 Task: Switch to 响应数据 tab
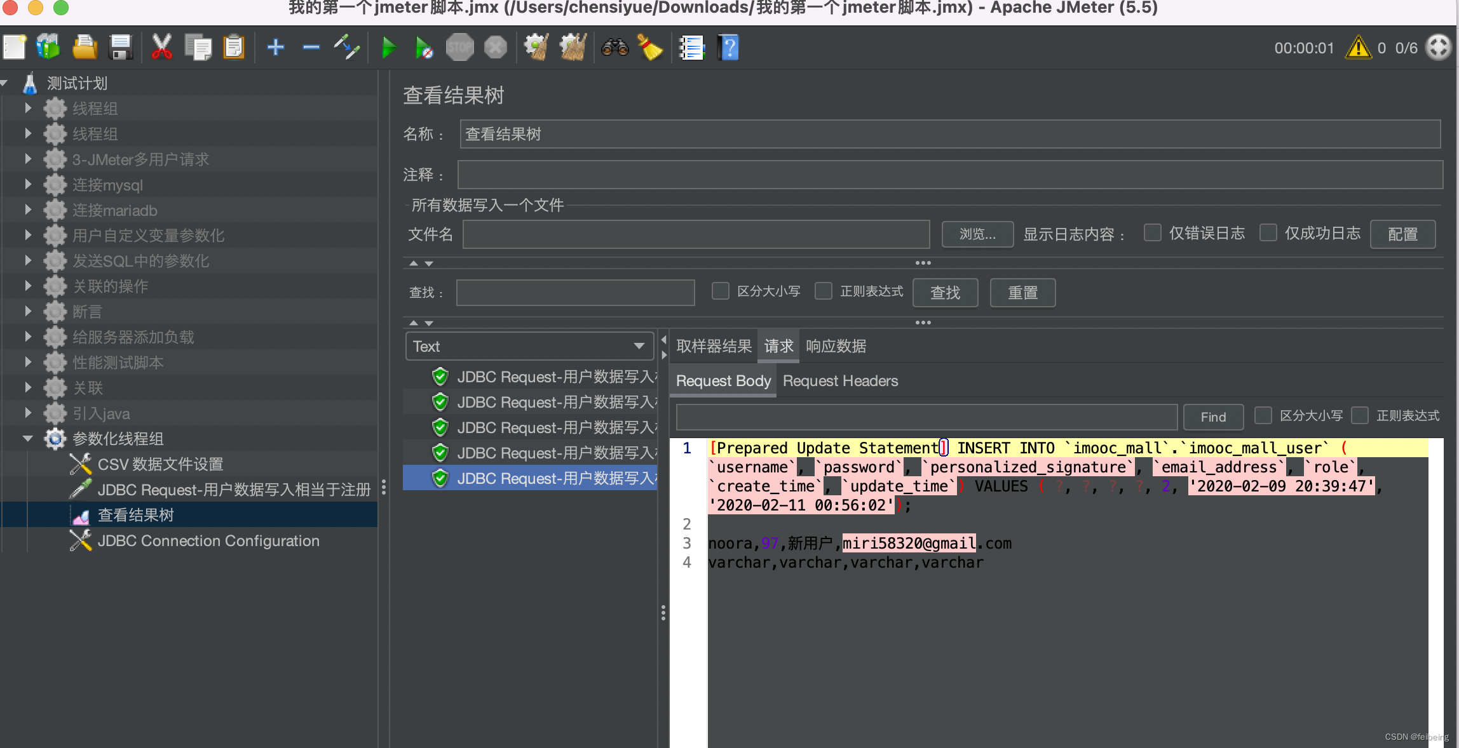pos(836,346)
